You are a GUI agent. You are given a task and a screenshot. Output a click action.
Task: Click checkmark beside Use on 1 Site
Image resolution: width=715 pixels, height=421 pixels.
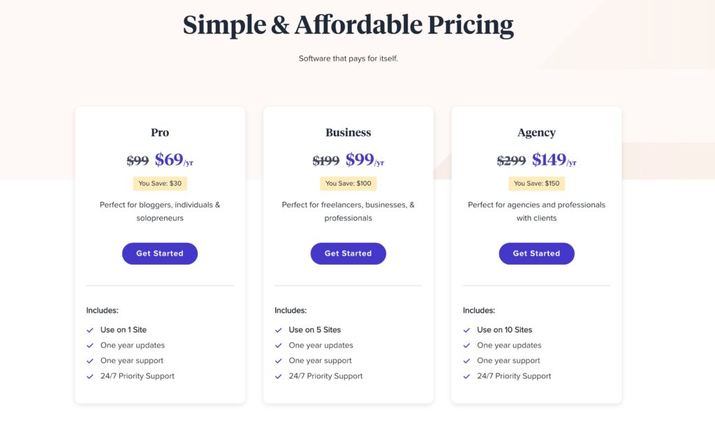pyautogui.click(x=90, y=330)
